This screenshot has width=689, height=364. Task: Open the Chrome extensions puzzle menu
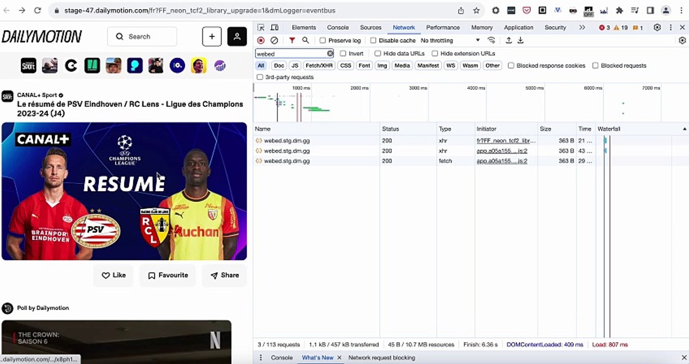[x=620, y=10]
